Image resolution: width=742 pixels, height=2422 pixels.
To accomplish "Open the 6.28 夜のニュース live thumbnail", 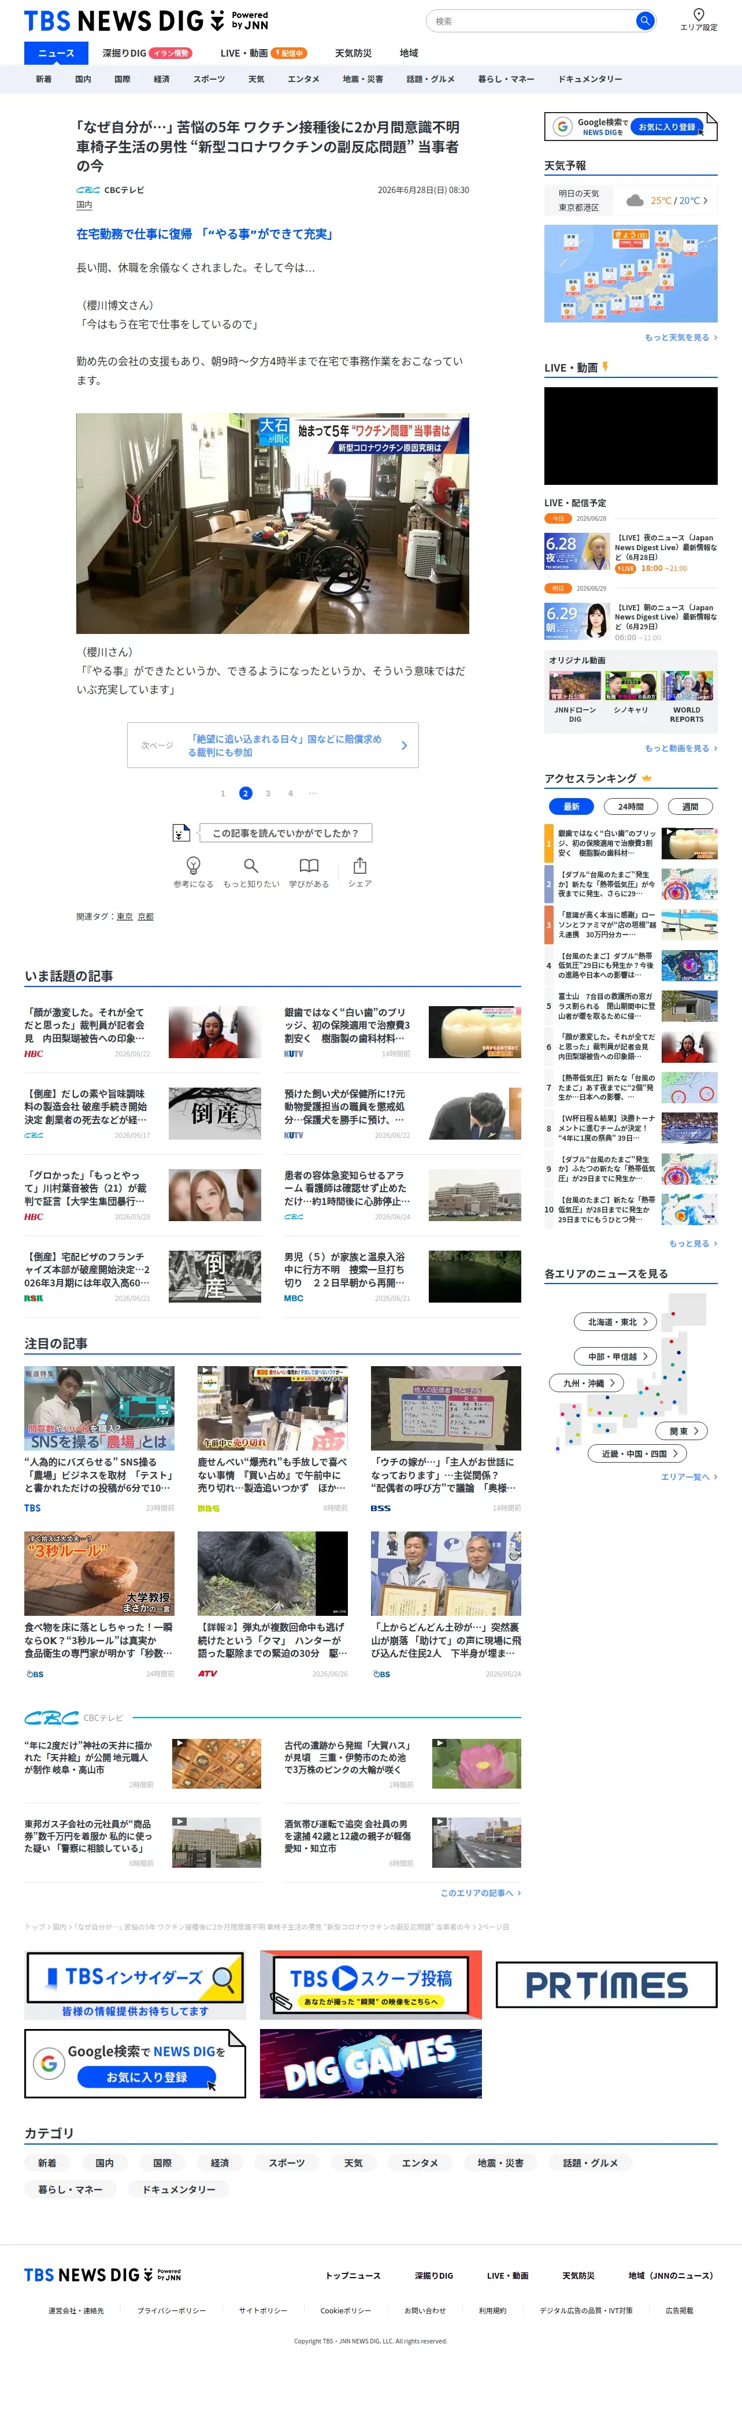I will pyautogui.click(x=577, y=552).
